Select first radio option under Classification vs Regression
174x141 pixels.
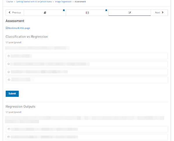point(9,56)
